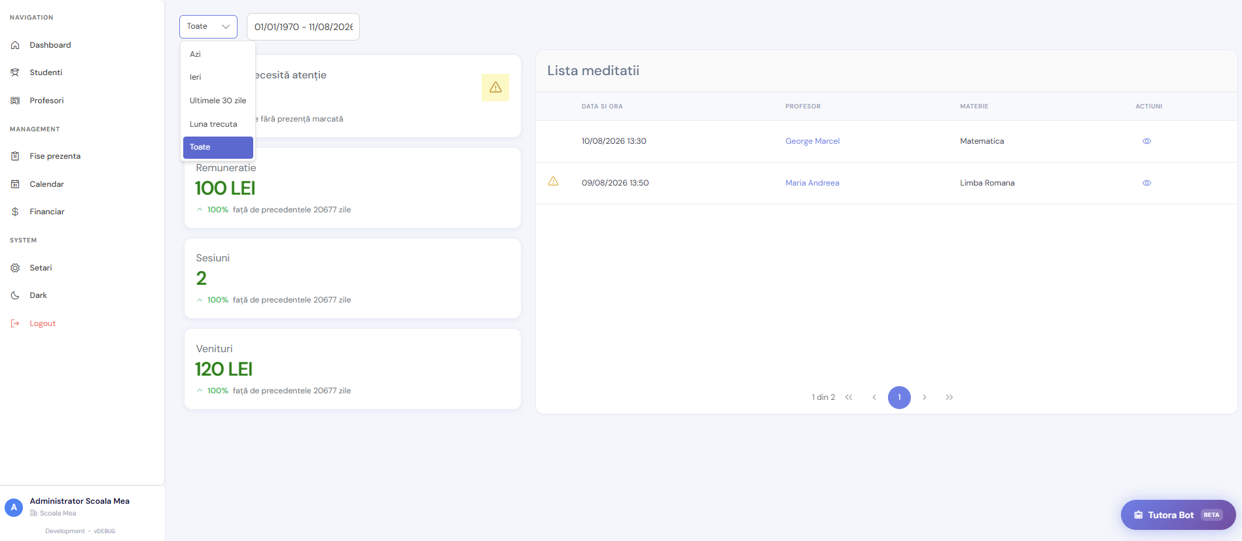Open the Studenti page
Viewport: 1242px width, 541px height.
click(46, 73)
